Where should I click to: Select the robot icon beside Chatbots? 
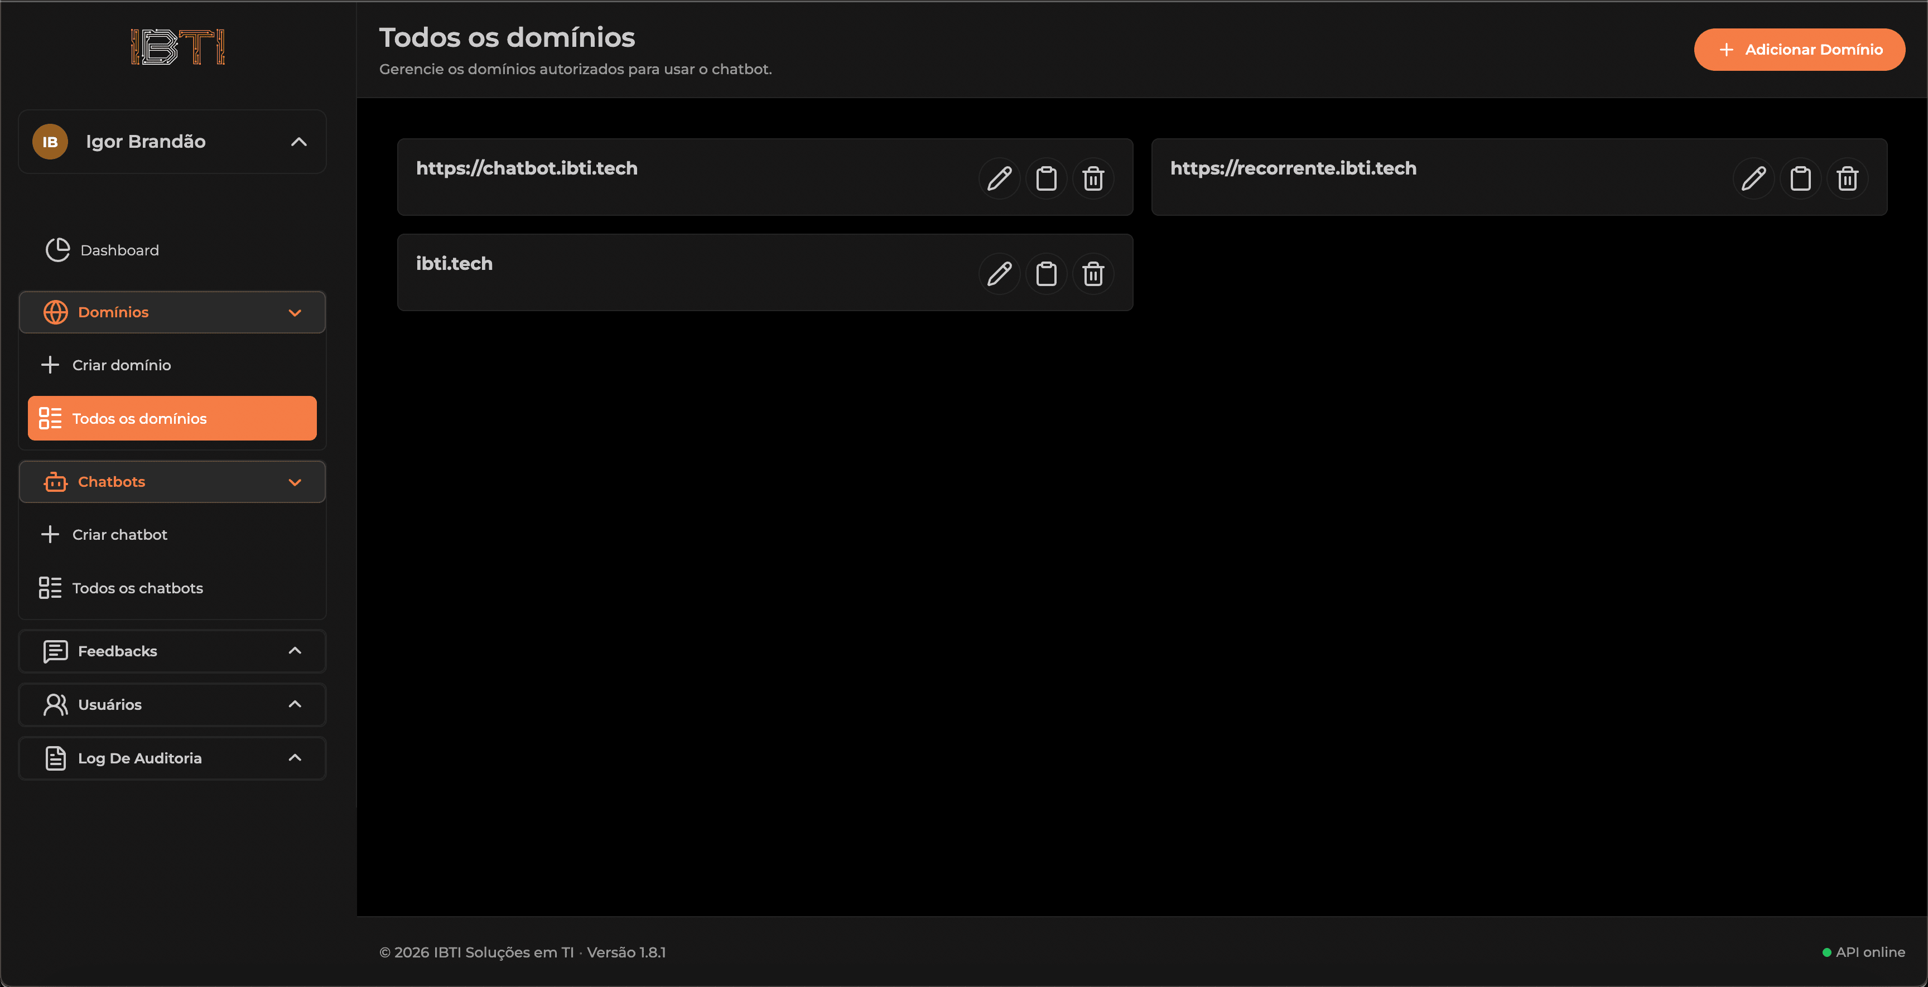tap(55, 482)
